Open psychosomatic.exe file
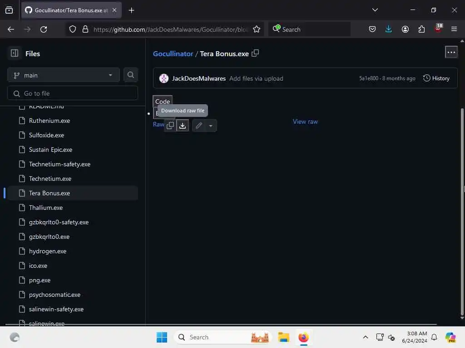Screen dimensions: 465x348 click(x=73, y=295)
